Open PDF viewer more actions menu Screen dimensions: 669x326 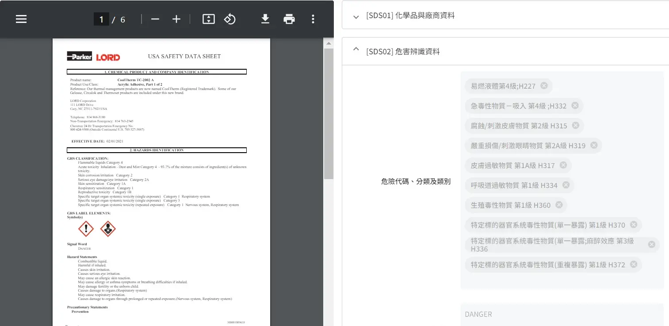(313, 19)
